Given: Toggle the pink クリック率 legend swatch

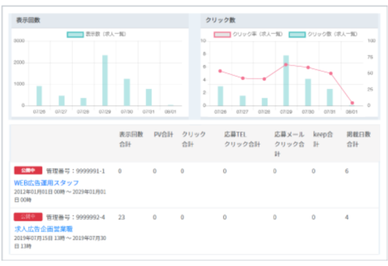Looking at the screenshot, I should pyautogui.click(x=222, y=35).
